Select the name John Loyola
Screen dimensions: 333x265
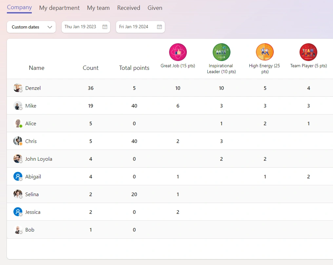[39, 159]
